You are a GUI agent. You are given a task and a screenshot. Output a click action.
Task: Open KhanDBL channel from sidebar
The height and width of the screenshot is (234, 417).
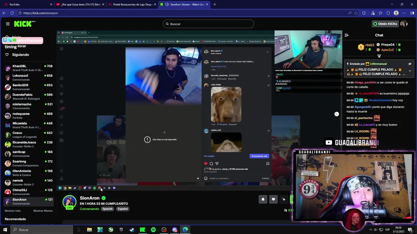(29, 68)
